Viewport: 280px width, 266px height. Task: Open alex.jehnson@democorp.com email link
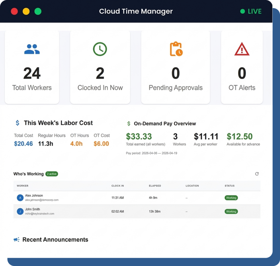click(x=42, y=200)
